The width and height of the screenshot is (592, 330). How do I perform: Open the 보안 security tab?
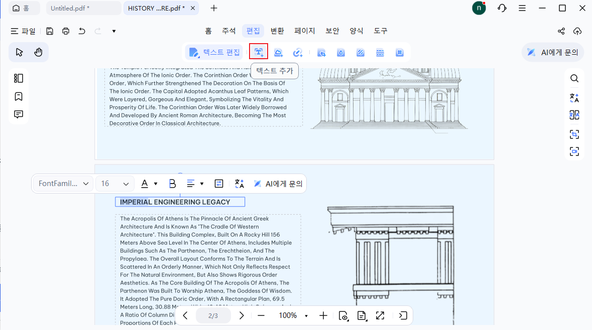tap(332, 31)
